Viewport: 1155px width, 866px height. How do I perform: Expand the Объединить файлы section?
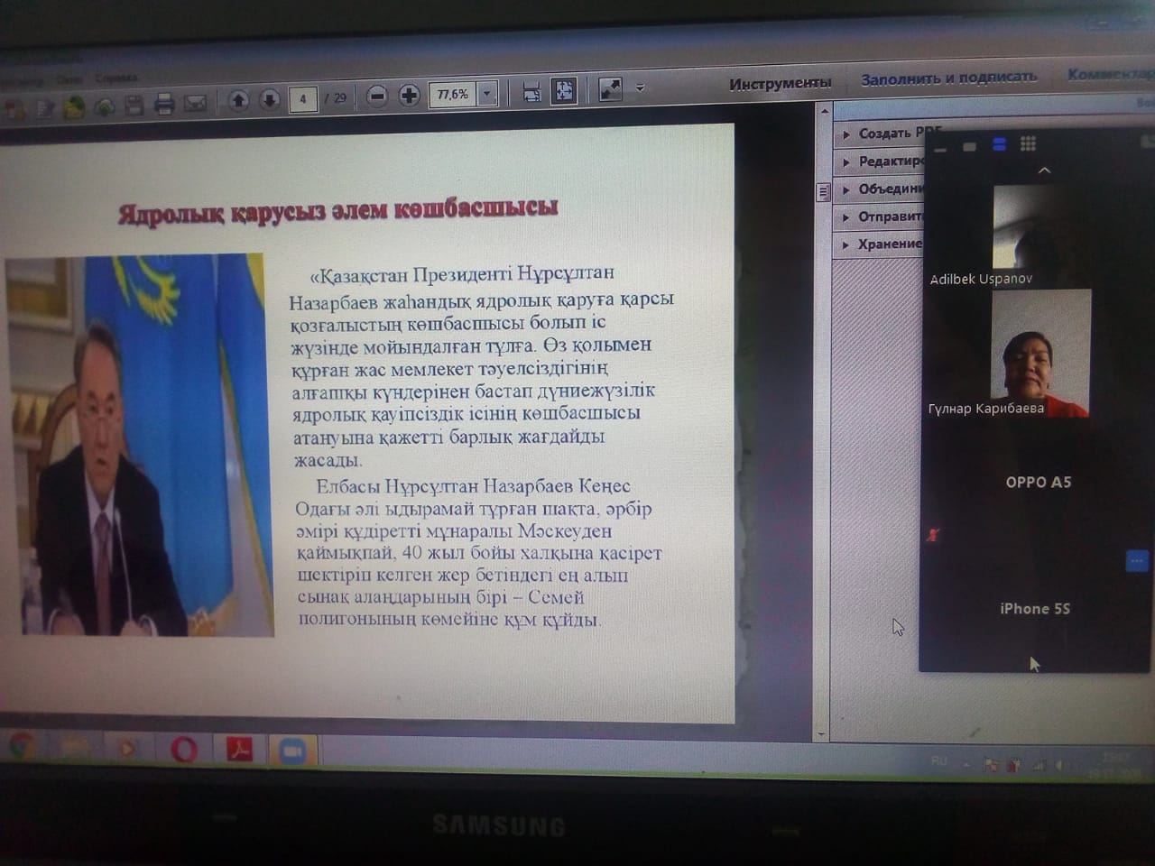(x=889, y=189)
